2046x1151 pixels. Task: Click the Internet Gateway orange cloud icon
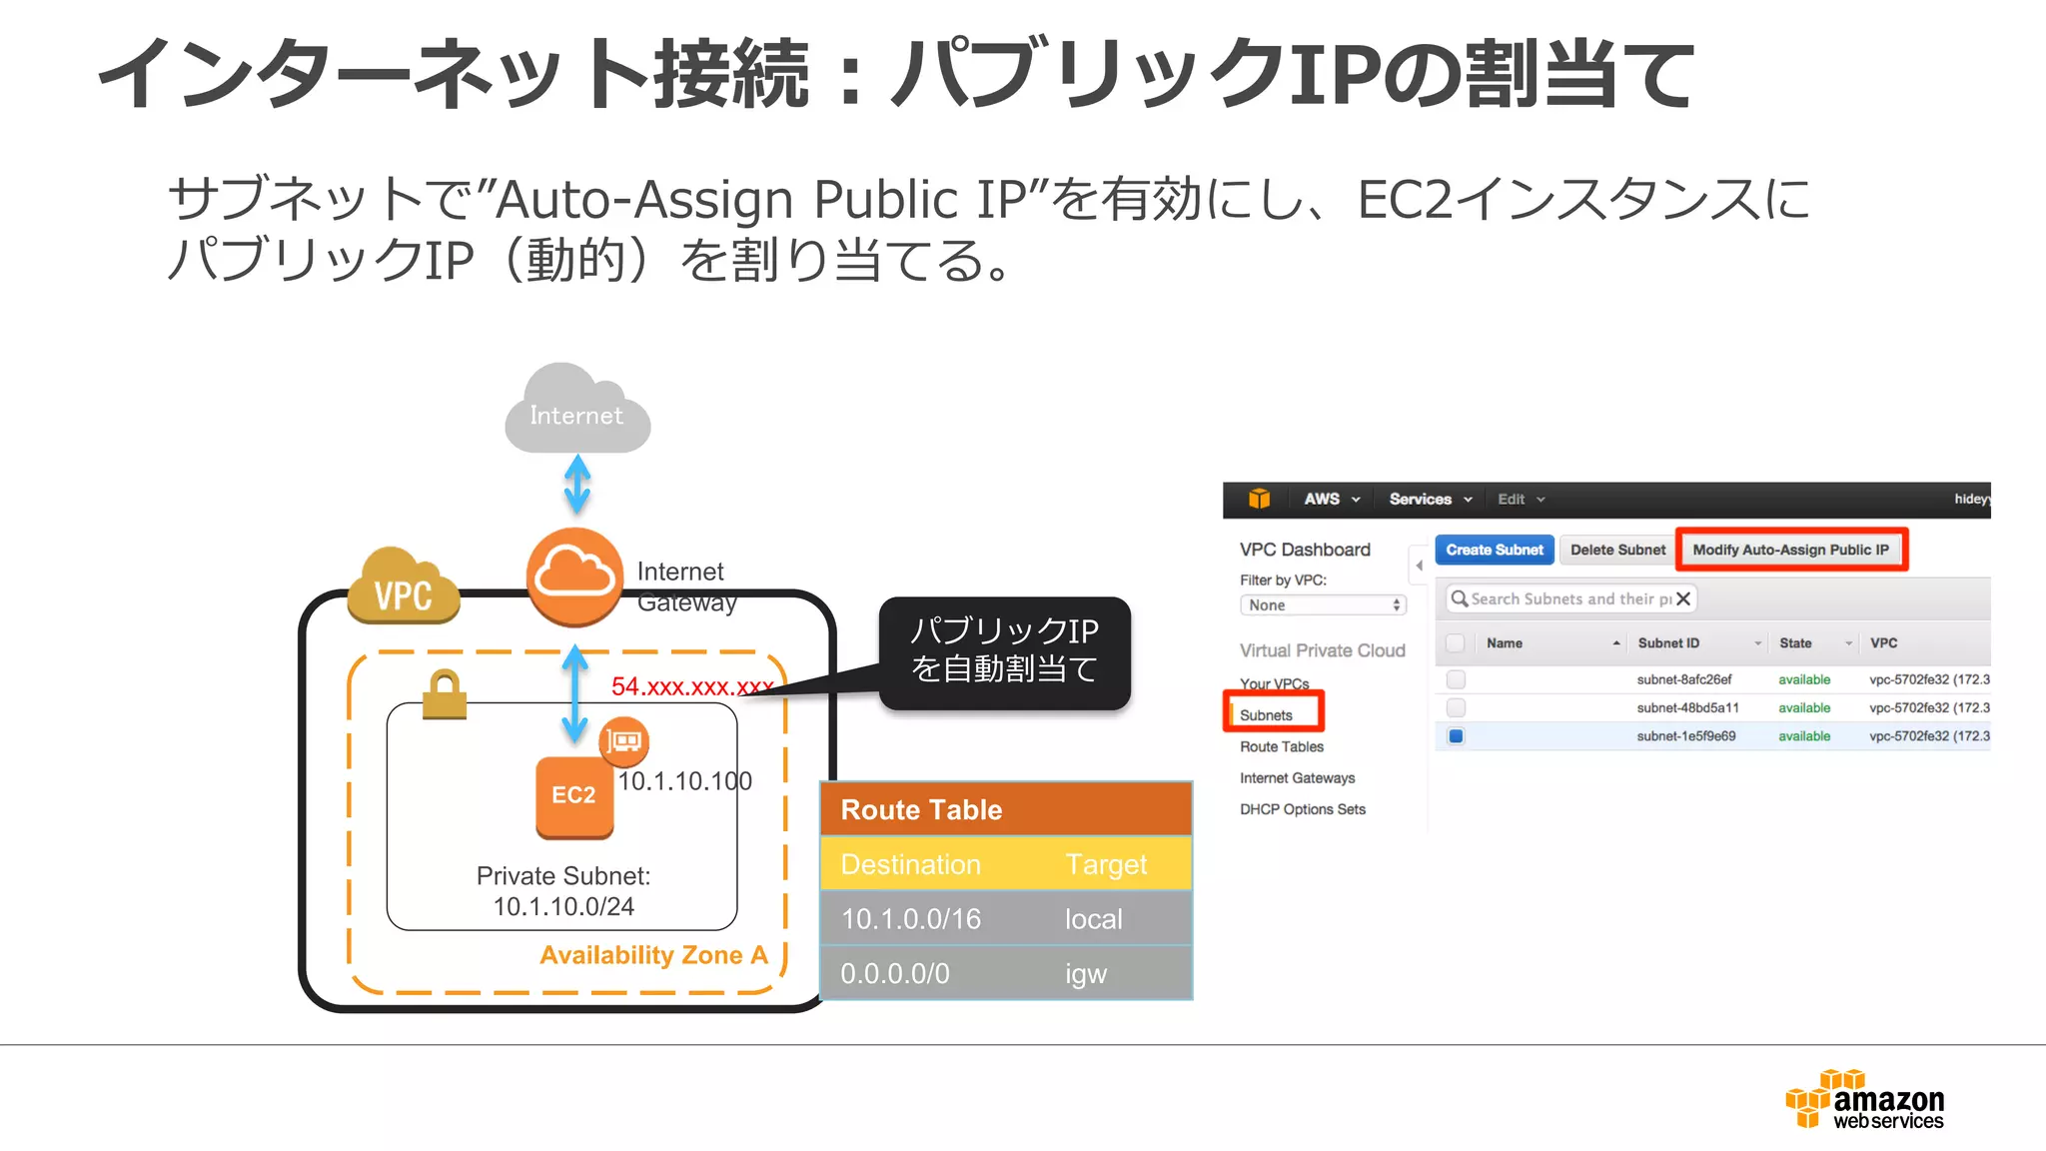coord(574,576)
